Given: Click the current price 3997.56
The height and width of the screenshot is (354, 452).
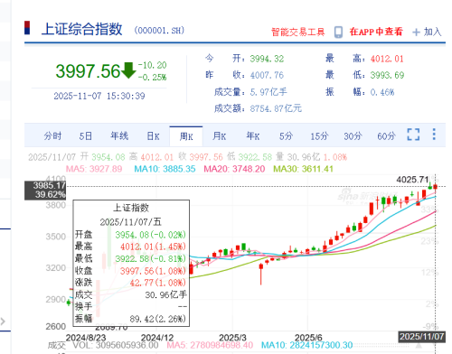Looking at the screenshot, I should [x=88, y=71].
